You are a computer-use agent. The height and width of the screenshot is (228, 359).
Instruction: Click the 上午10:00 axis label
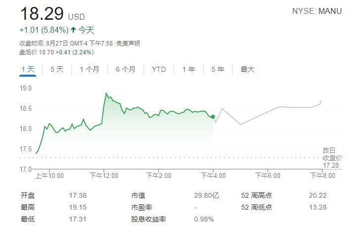point(50,176)
